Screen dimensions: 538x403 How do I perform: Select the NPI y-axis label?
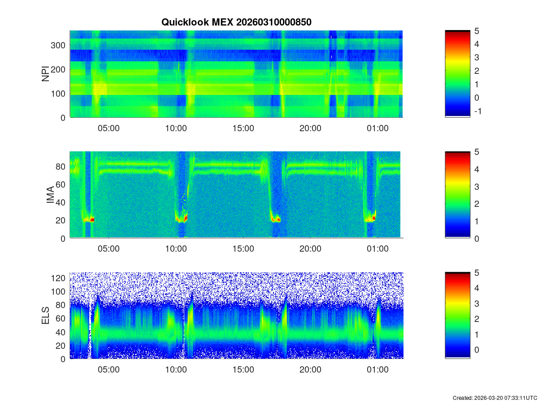[45, 74]
